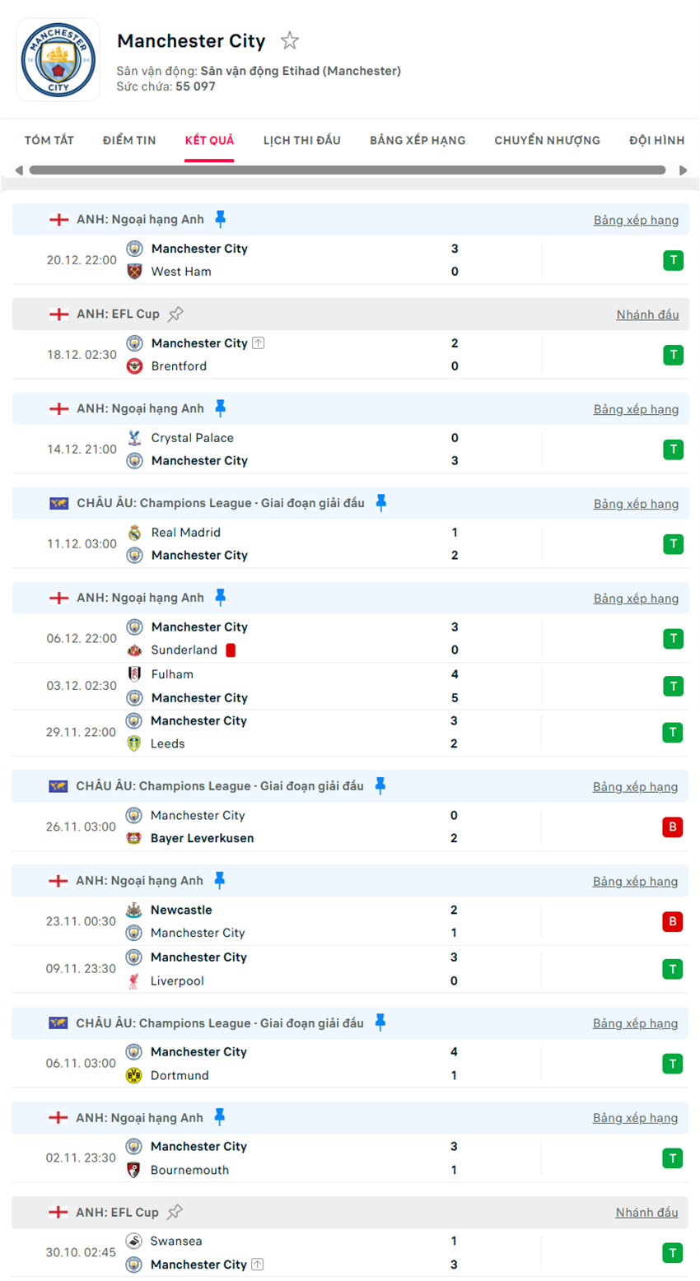
Task: Click the Dortmund team crest
Action: (134, 1075)
